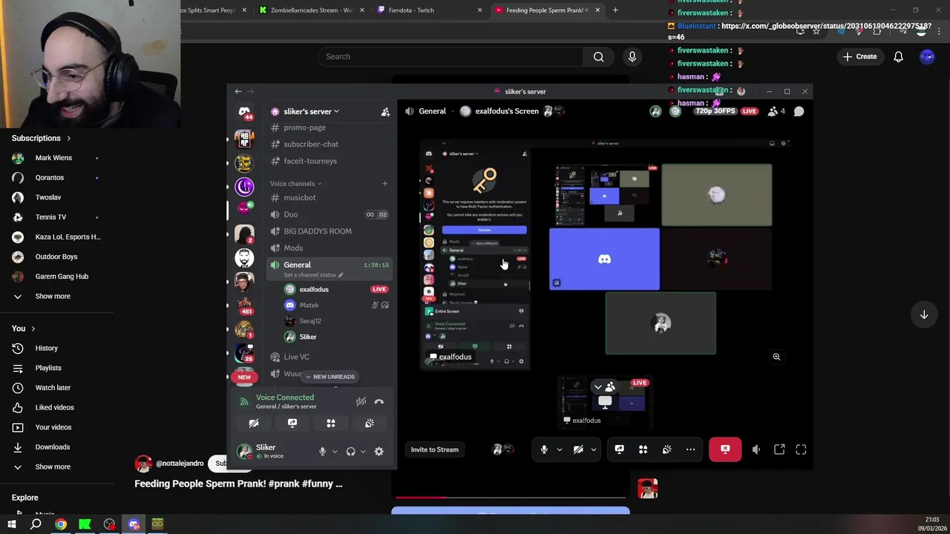This screenshot has width=950, height=534.
Task: Start an activity from call toolbar
Action: tap(643, 449)
